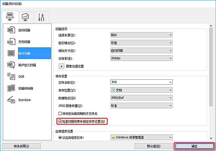Image resolution: width=216 pixels, height=151 pixels.
Task: Select the highlighted 照片扫描 item
Action: [x=35, y=53]
